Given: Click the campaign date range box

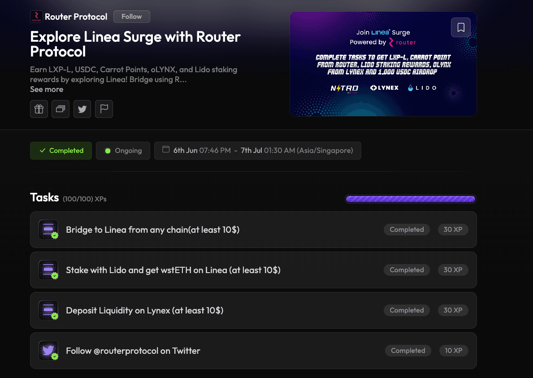Looking at the screenshot, I should pyautogui.click(x=258, y=151).
